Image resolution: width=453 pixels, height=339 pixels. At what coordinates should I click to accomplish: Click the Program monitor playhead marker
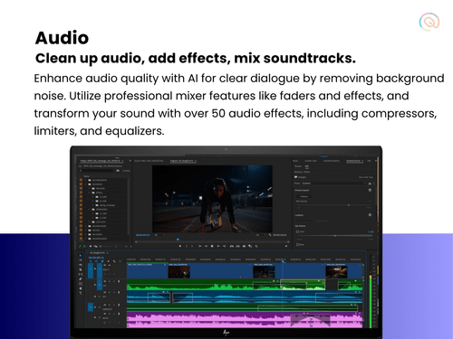tap(178, 240)
